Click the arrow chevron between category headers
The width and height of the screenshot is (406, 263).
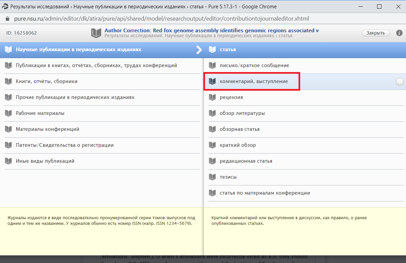pos(199,50)
